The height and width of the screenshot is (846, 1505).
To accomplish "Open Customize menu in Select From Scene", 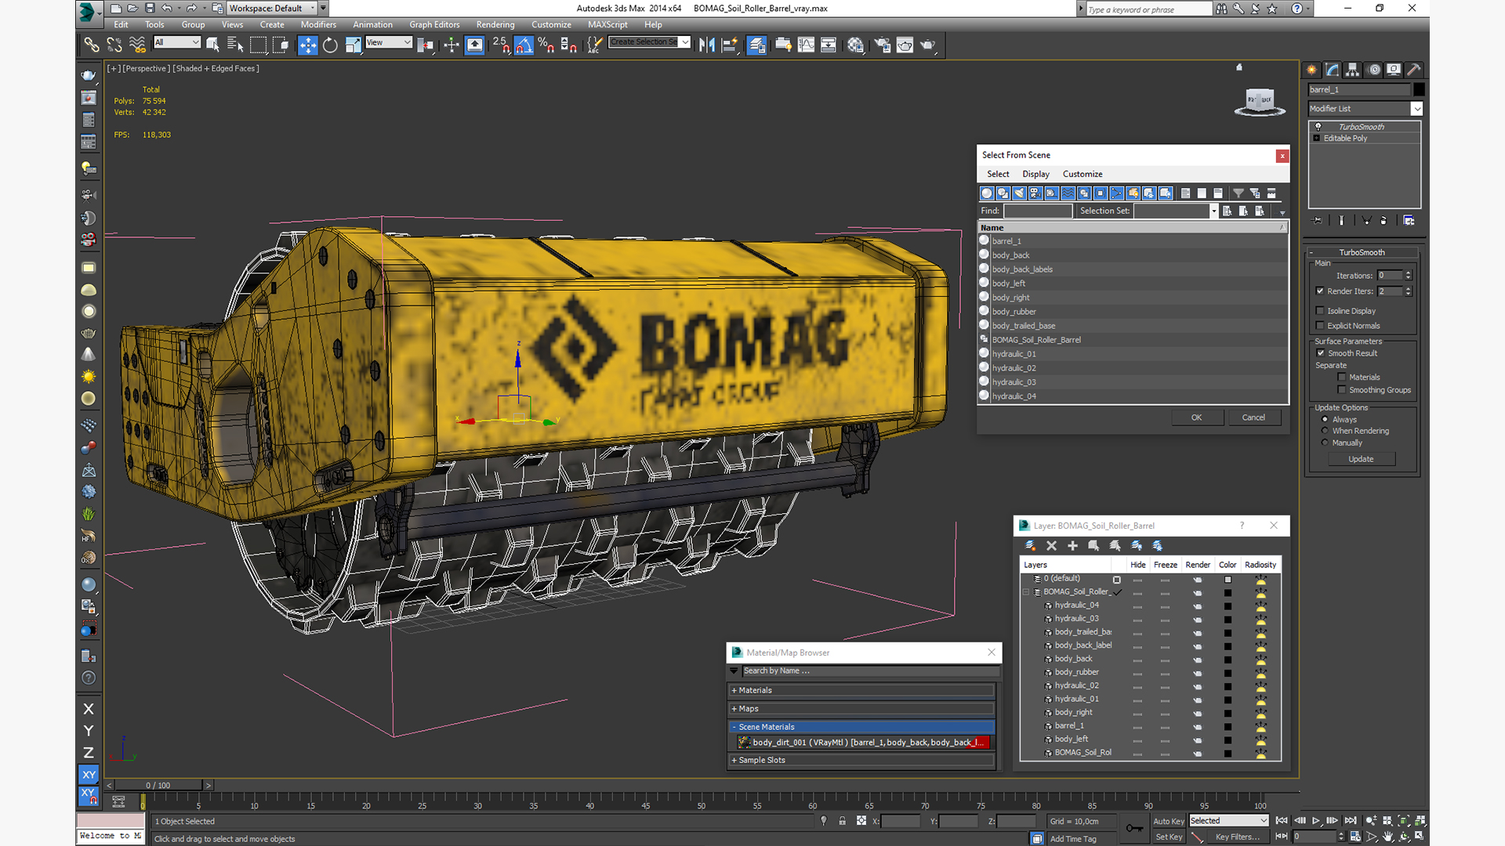I will pos(1083,174).
